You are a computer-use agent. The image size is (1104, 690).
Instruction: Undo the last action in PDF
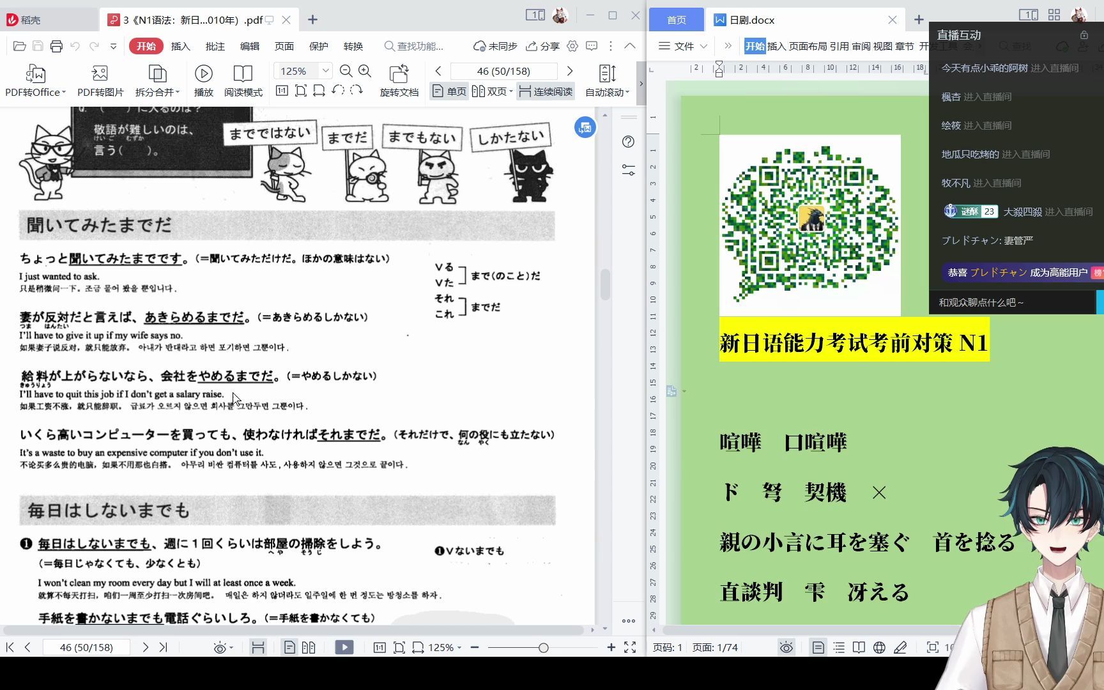tap(75, 46)
